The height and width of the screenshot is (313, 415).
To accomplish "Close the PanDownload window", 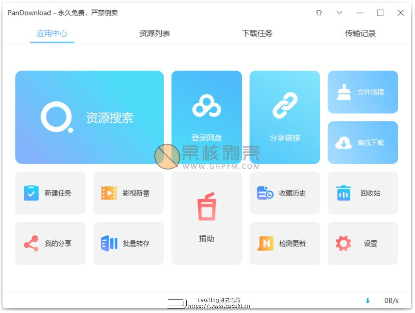I will (x=401, y=13).
